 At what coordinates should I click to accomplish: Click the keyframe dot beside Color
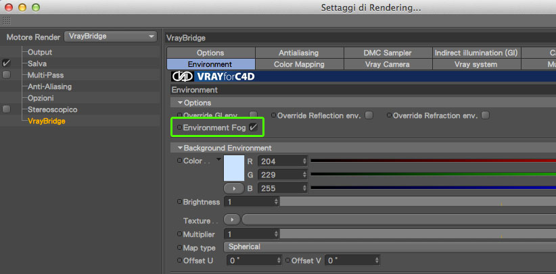180,161
